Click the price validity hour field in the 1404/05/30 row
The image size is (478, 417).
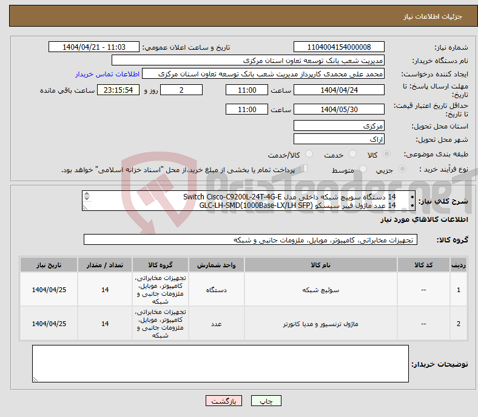[247, 109]
